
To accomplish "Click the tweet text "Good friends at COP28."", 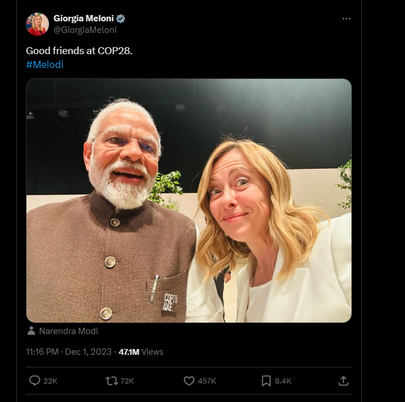I will pyautogui.click(x=79, y=51).
